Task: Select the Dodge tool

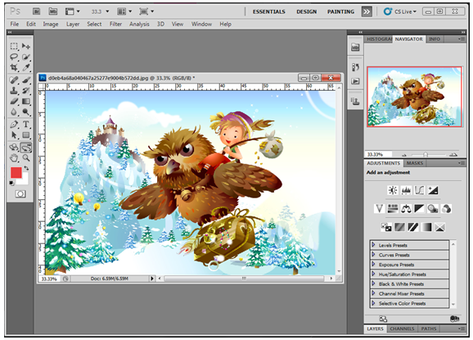Action: (26, 112)
